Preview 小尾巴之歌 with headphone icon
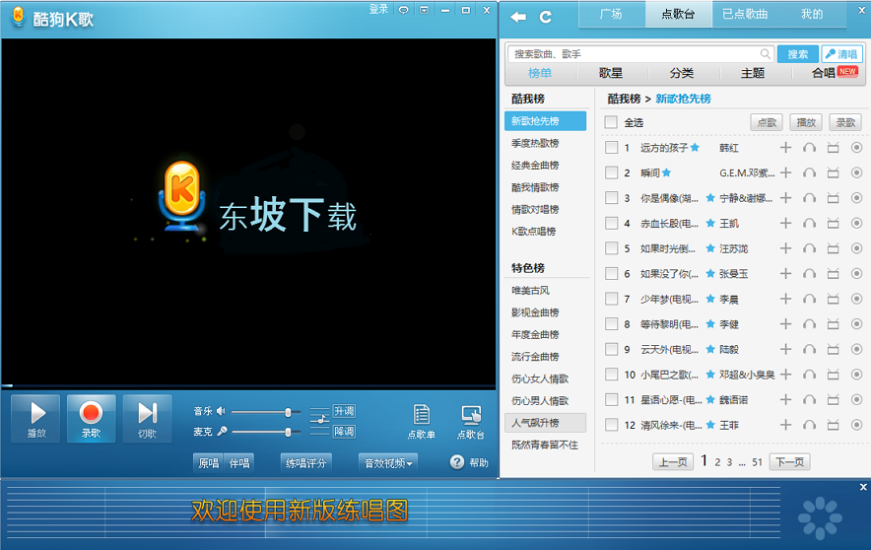 [x=809, y=375]
